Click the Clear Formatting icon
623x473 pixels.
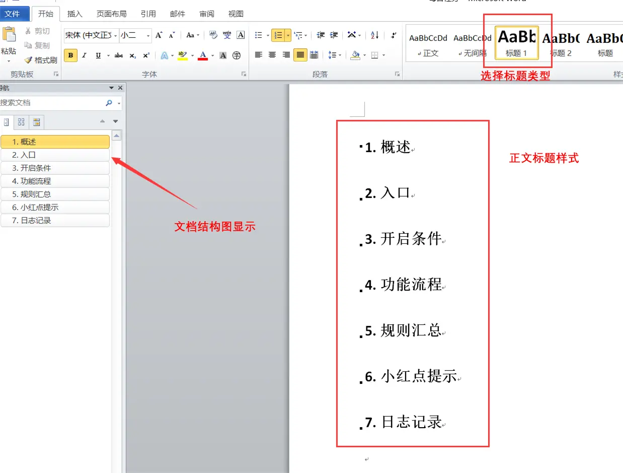(213, 35)
